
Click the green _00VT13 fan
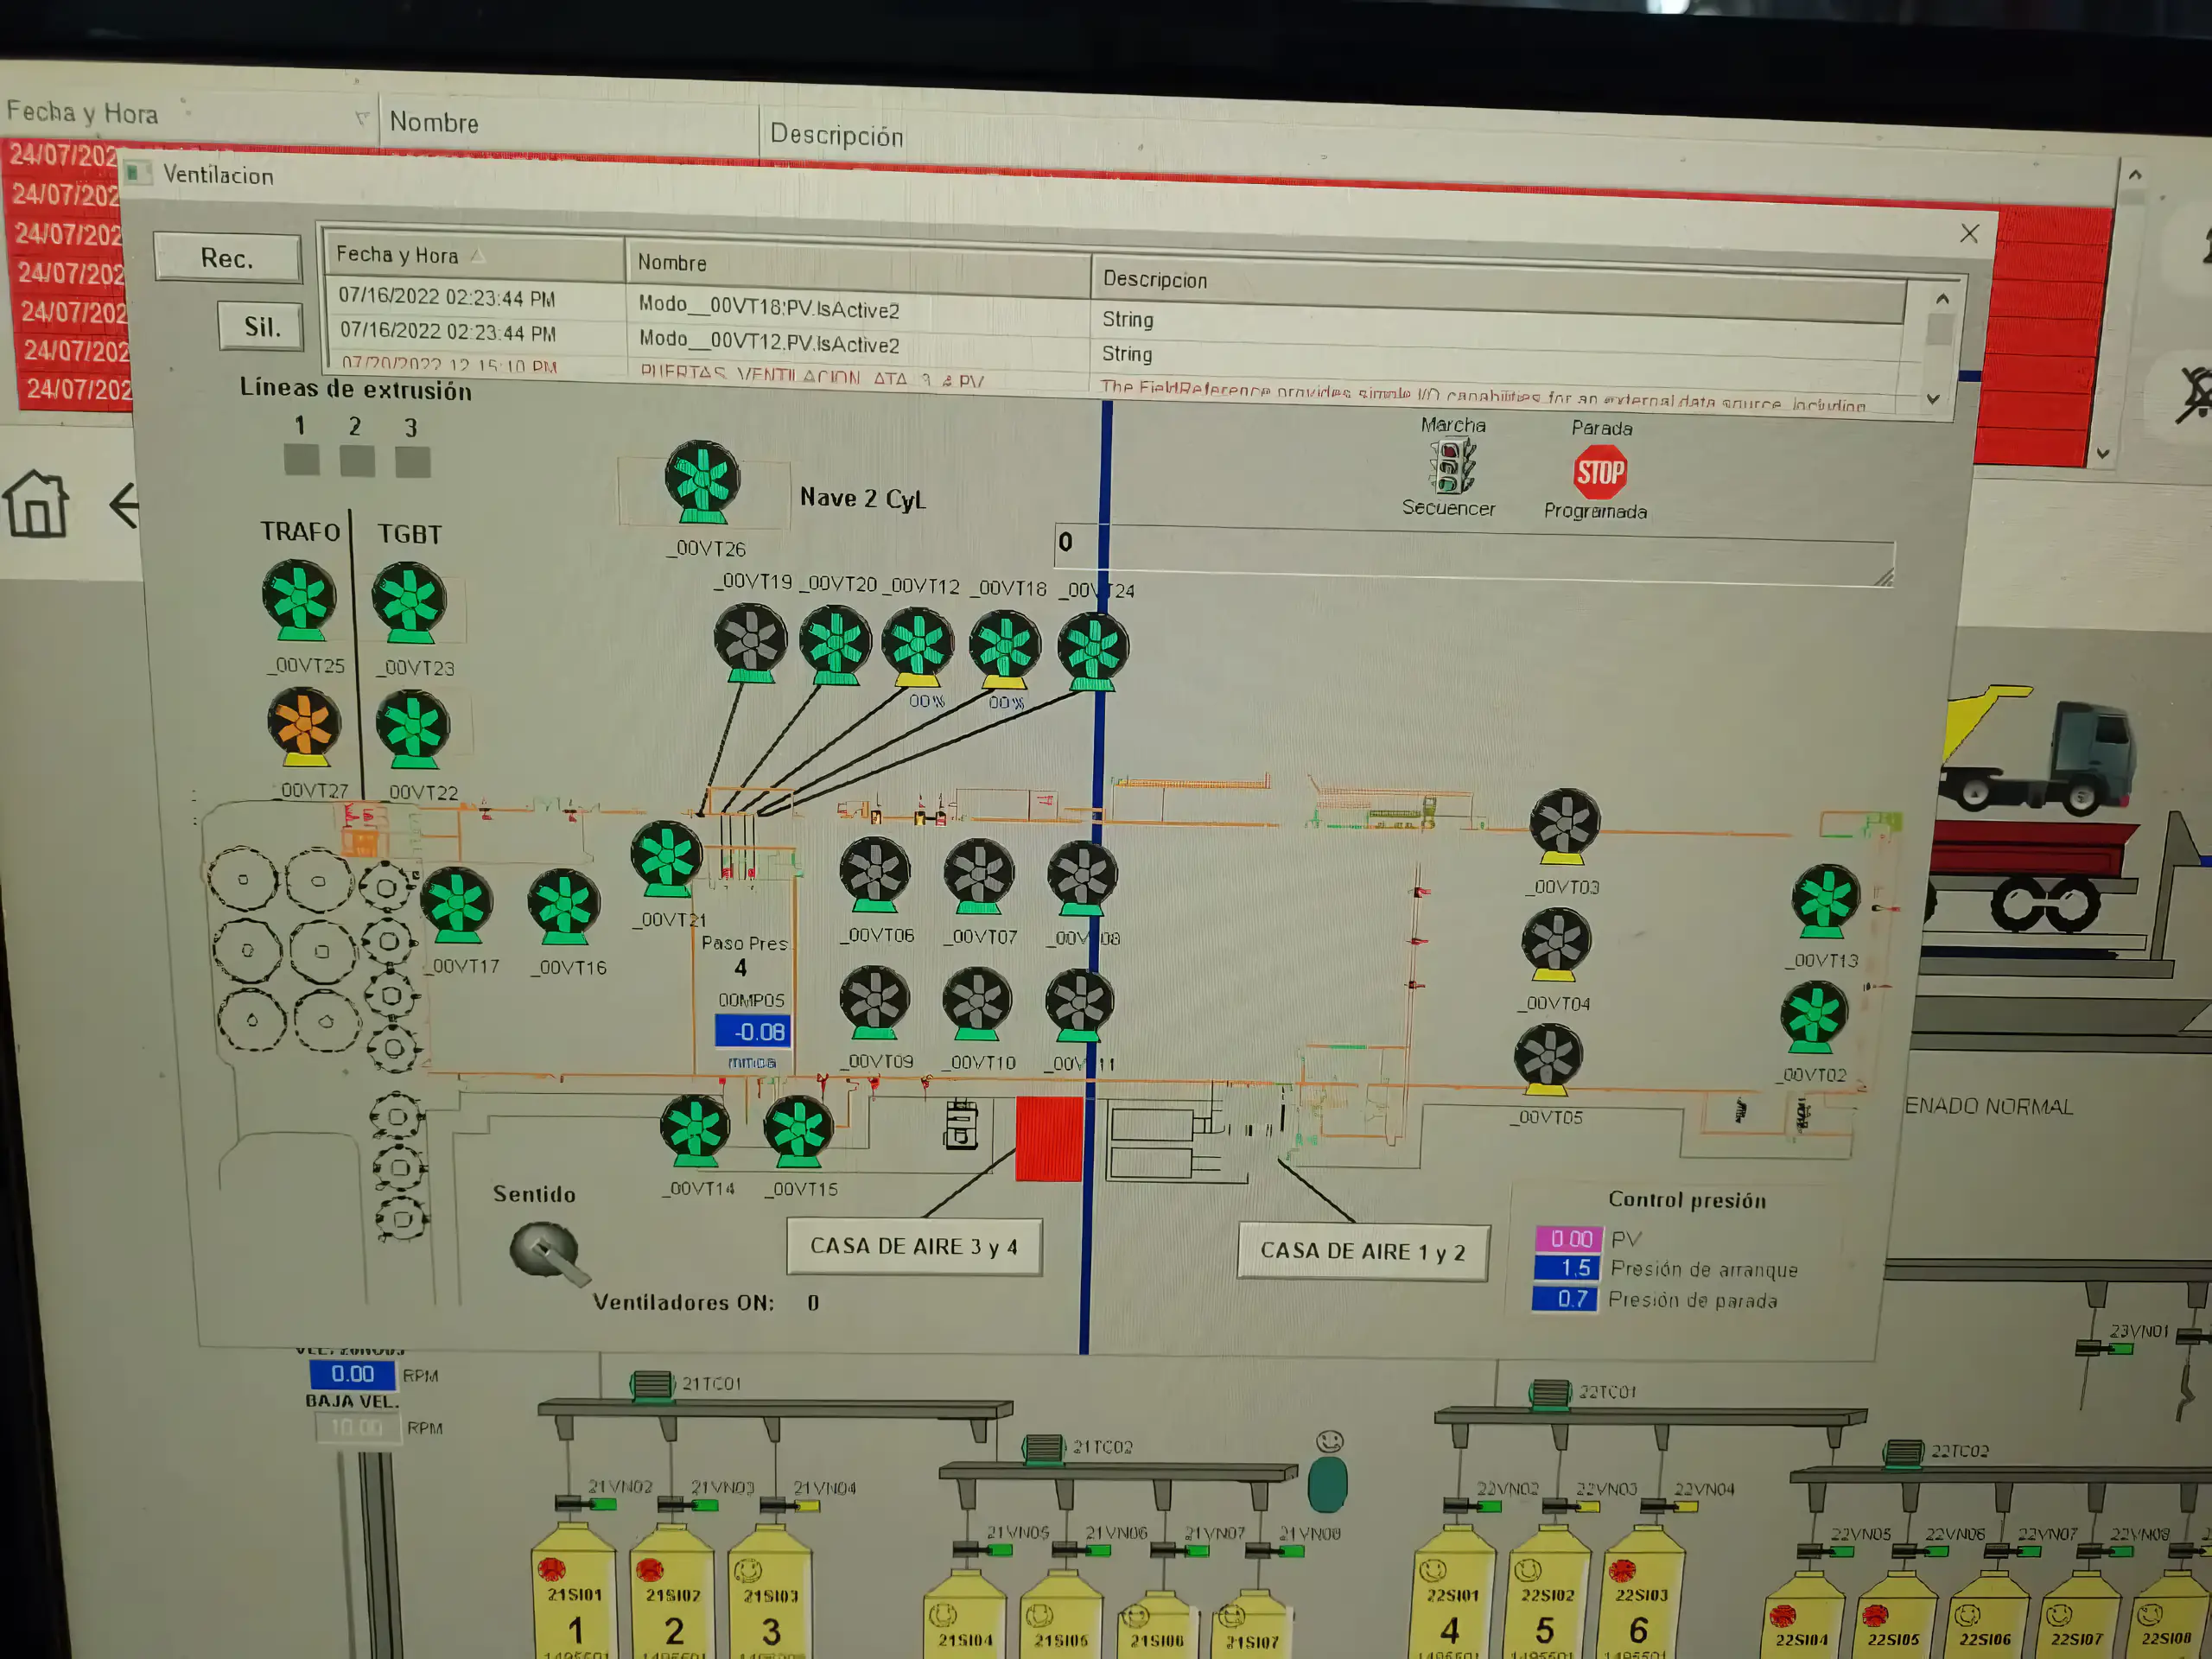click(x=1825, y=901)
